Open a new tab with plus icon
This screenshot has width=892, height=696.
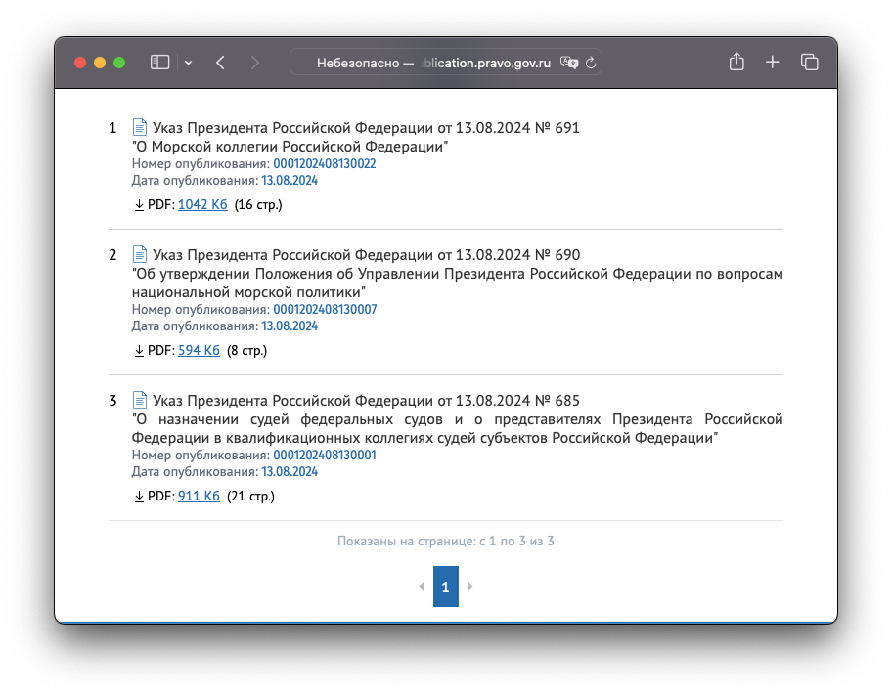pyautogui.click(x=773, y=63)
